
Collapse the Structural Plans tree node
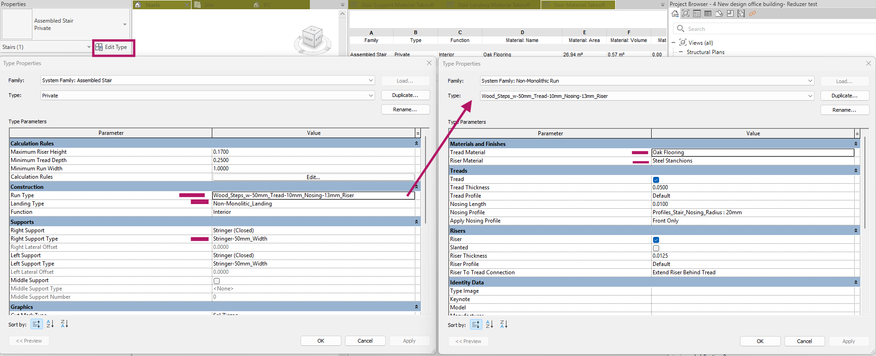(x=681, y=52)
